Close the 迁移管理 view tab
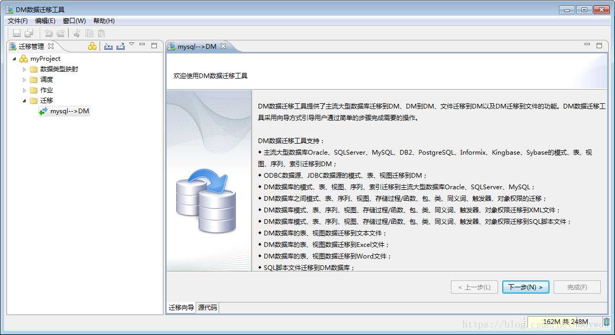 click(x=51, y=46)
